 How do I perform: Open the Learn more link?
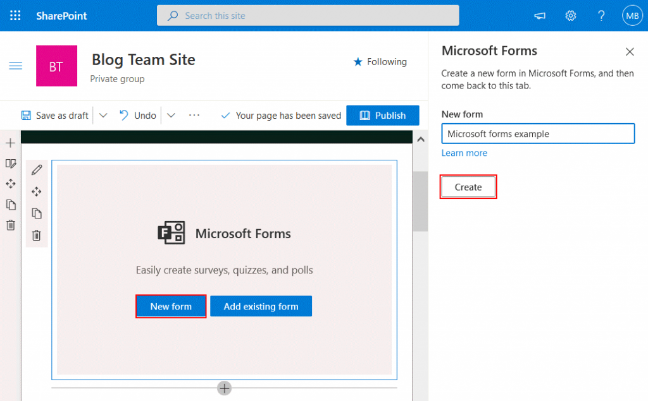pyautogui.click(x=464, y=153)
